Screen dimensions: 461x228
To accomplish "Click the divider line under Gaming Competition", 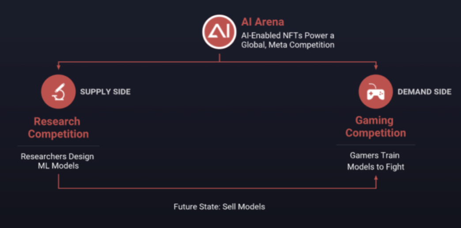I will pos(375,145).
